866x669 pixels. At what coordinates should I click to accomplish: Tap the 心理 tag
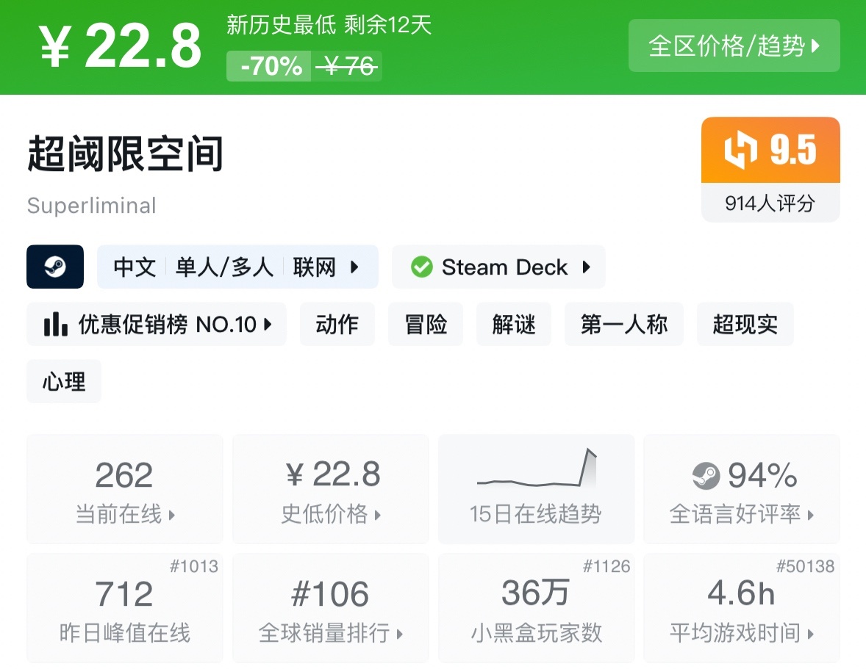64,381
